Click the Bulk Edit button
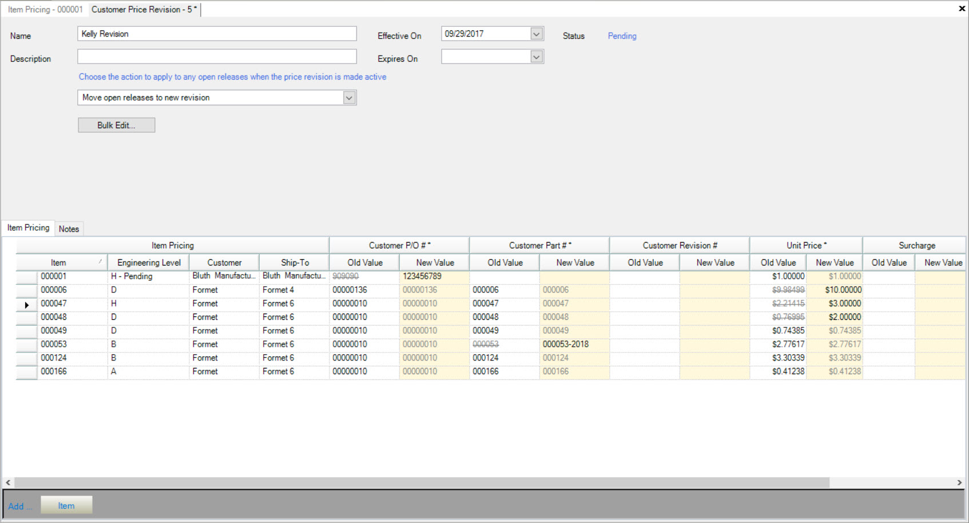 [x=116, y=125]
